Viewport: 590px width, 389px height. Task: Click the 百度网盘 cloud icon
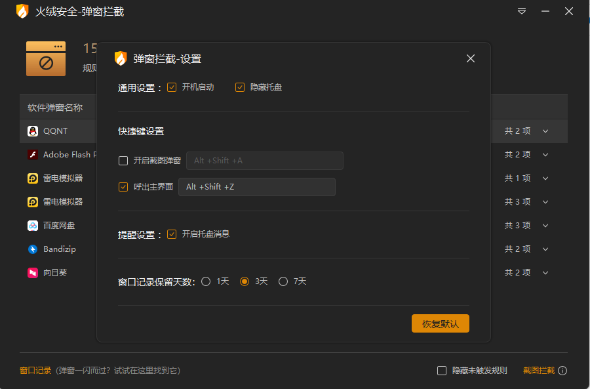pyautogui.click(x=33, y=226)
